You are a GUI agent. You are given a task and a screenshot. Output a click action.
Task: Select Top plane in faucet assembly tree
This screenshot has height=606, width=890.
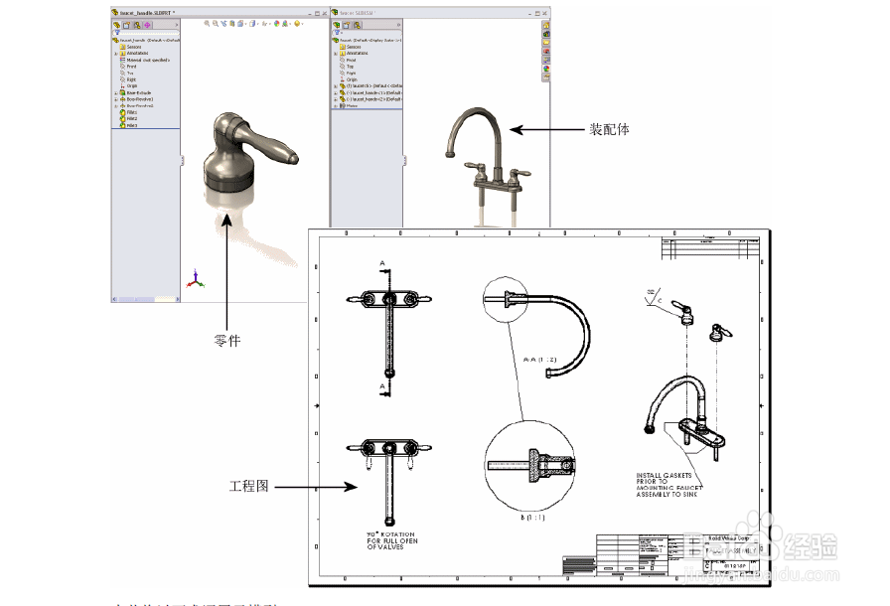click(347, 67)
